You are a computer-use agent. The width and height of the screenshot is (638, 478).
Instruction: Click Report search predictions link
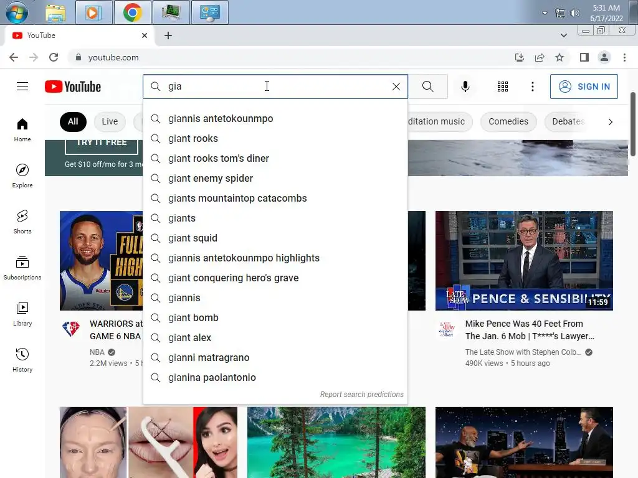(362, 394)
